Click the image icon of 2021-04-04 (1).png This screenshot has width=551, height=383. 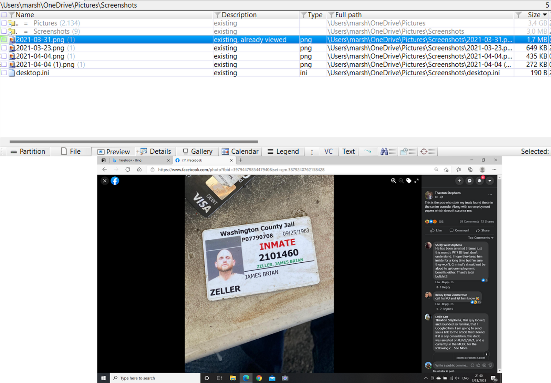[x=12, y=65]
